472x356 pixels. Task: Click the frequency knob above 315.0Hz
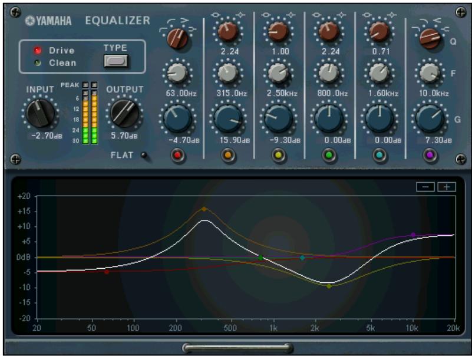tap(228, 73)
